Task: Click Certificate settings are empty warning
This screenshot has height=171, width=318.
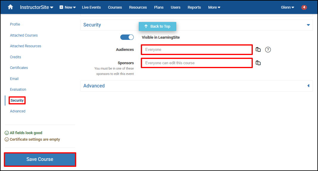Action: 32,139
